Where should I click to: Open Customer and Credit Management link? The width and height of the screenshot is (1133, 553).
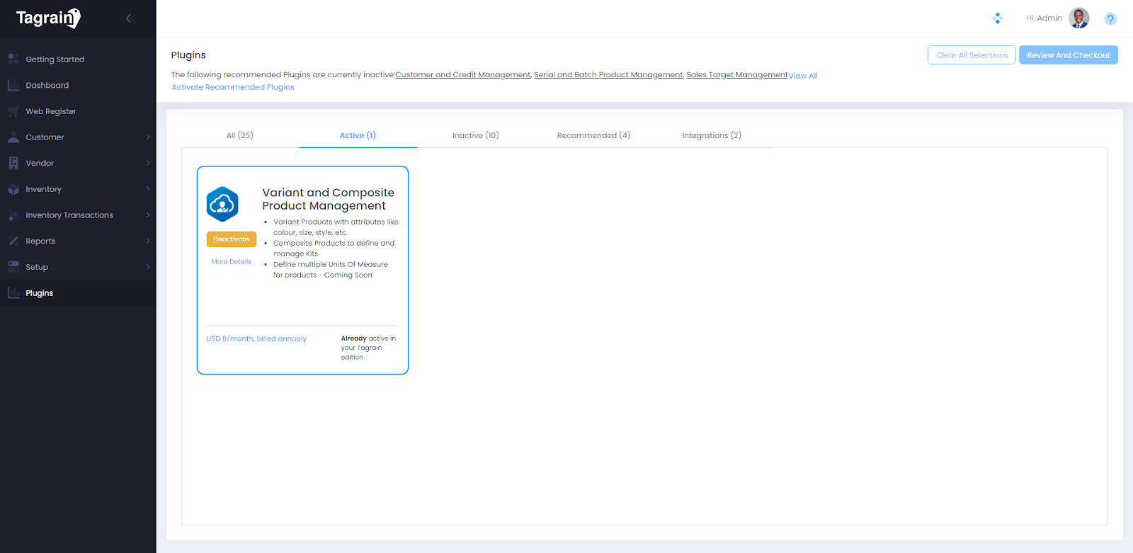click(x=463, y=74)
